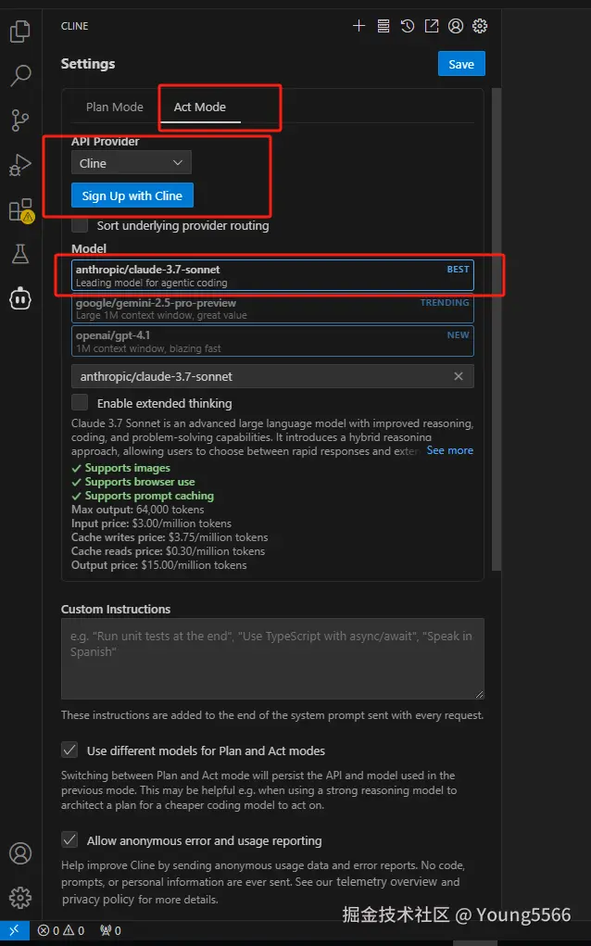Viewport: 591px width, 946px height.
Task: Click See more on model description
Action: click(450, 450)
